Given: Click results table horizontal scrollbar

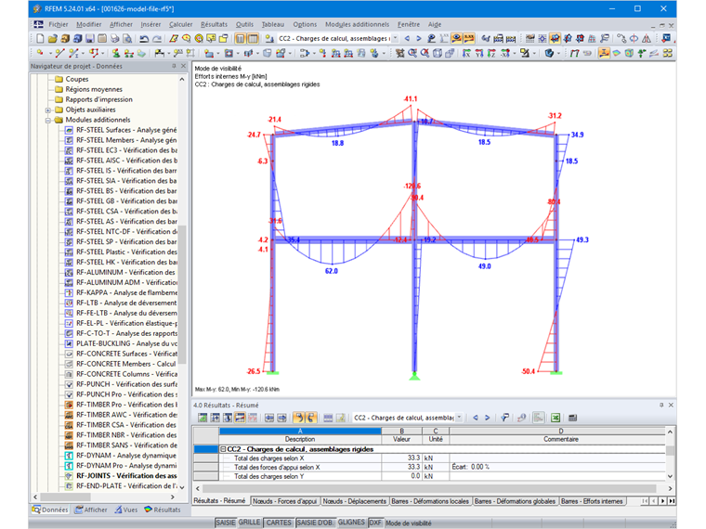Looking at the screenshot, I should (429, 488).
